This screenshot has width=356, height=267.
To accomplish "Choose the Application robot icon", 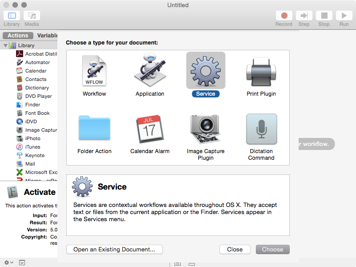I will point(150,70).
